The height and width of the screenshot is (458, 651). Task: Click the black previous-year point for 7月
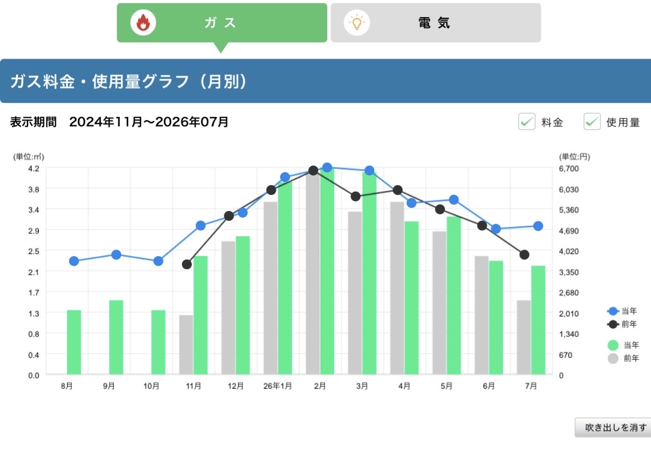(524, 255)
